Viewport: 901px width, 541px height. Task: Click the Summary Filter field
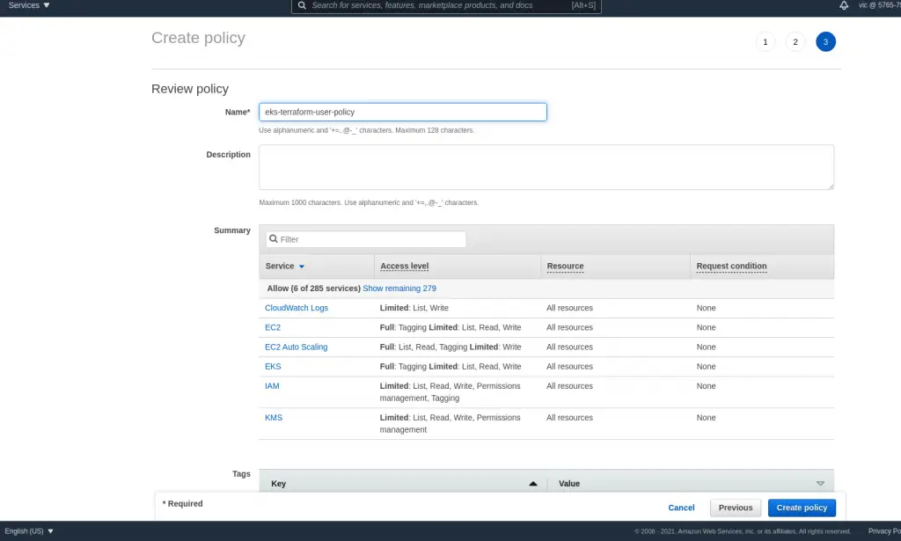tap(366, 239)
